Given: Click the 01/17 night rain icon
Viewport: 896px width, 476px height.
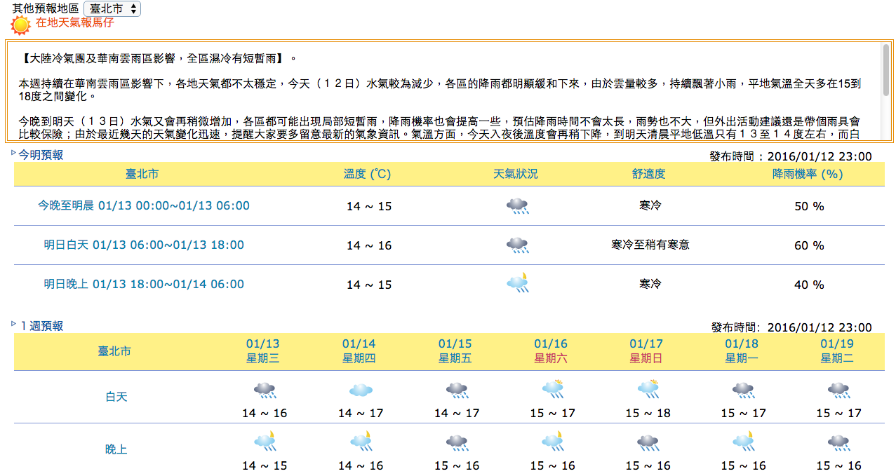Looking at the screenshot, I should point(648,442).
